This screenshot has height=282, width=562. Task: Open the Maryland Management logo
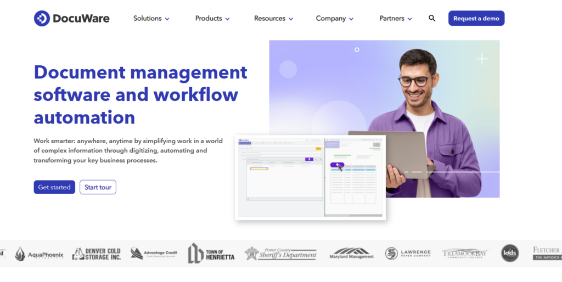pos(351,253)
